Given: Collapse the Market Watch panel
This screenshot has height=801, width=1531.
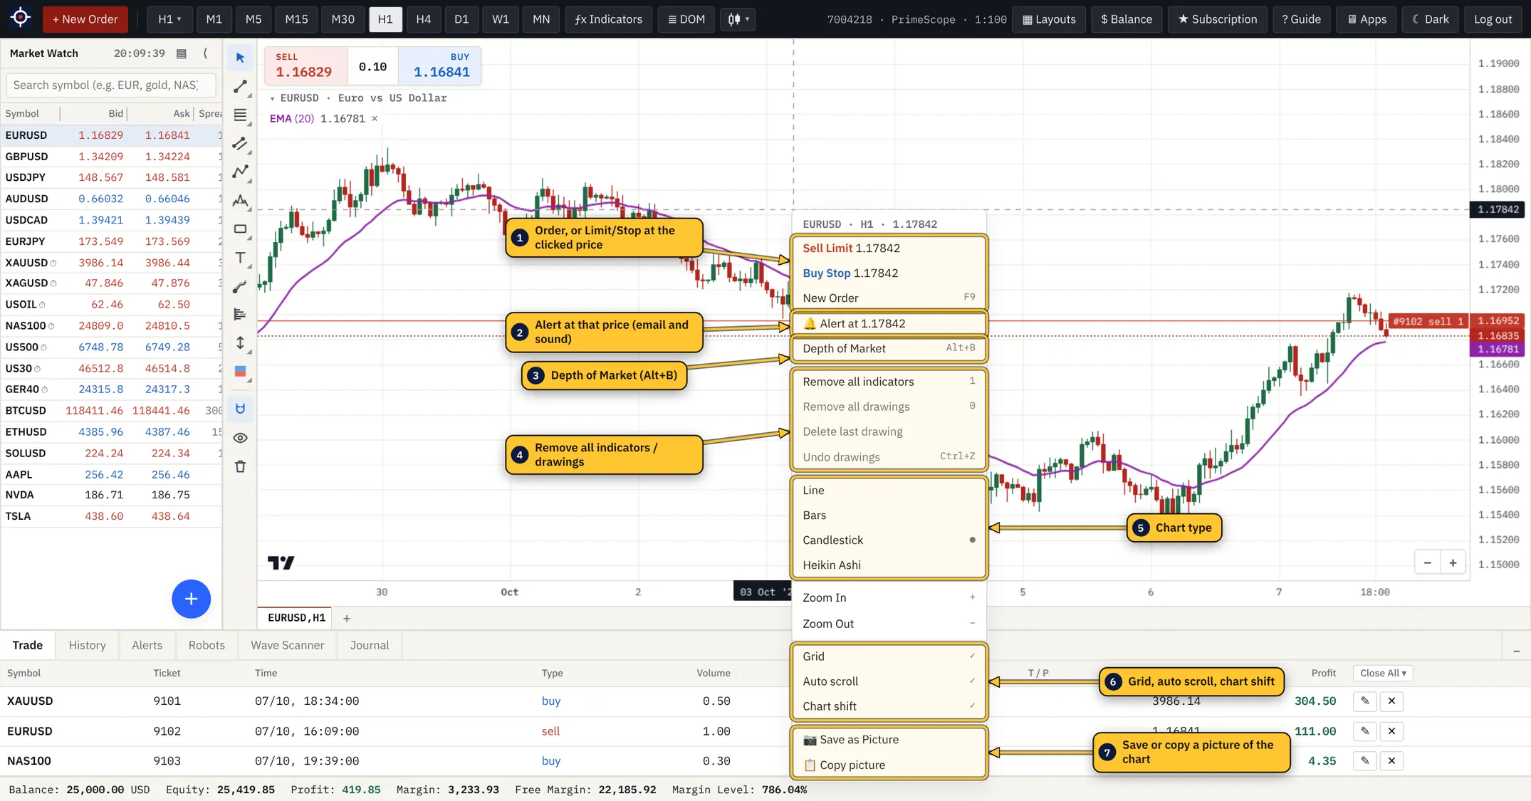Looking at the screenshot, I should click(x=205, y=53).
